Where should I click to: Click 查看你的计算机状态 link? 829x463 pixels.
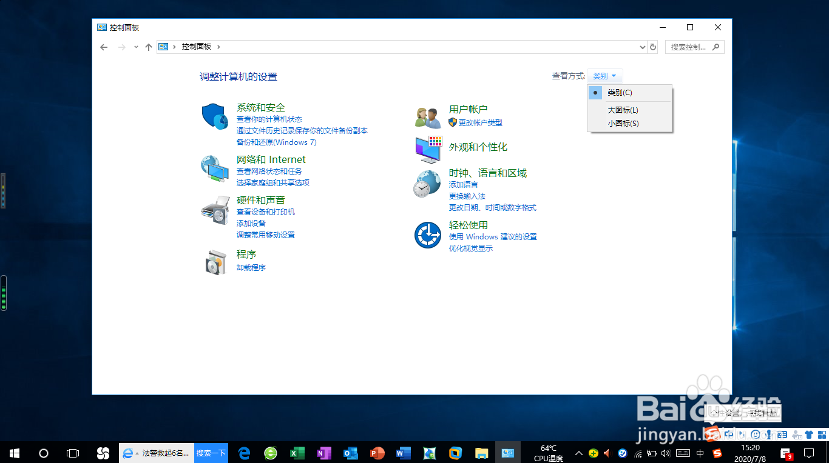pyautogui.click(x=269, y=119)
